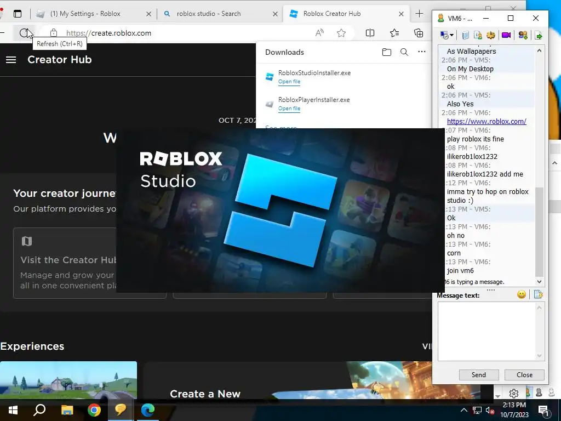Screen dimensions: 561x421
Task: Switch to Microsoft Edge in the taskbar
Action: point(148,410)
